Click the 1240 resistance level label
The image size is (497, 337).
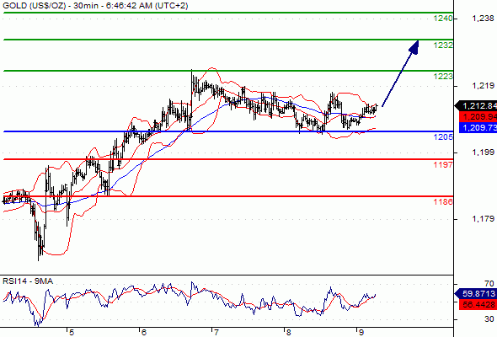443,19
